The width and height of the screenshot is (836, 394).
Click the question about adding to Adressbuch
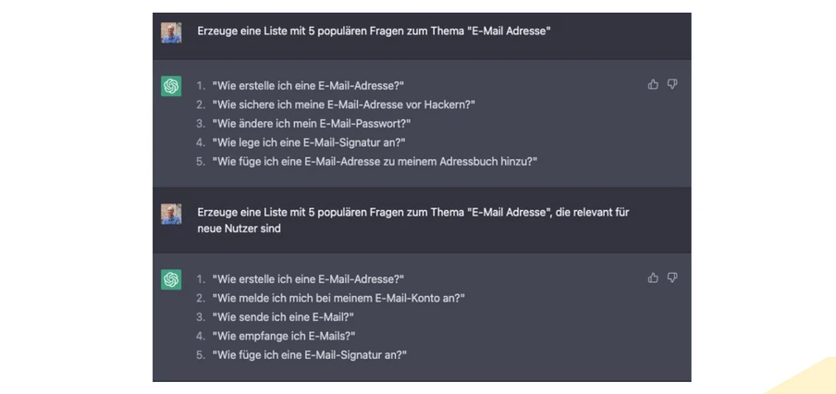374,161
